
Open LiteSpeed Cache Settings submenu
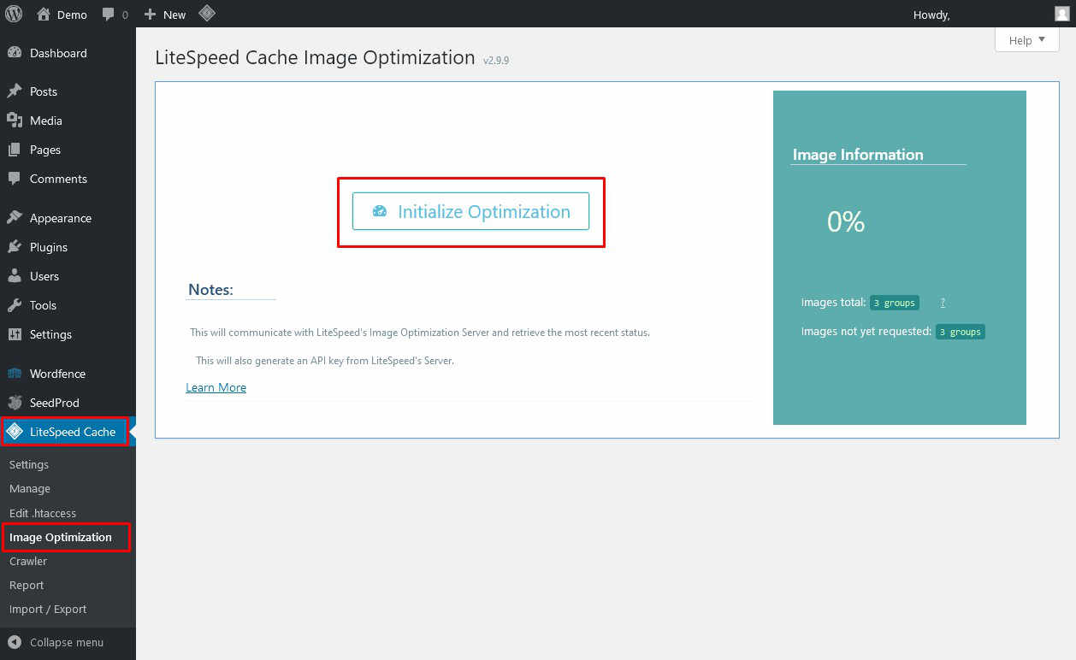coord(29,464)
